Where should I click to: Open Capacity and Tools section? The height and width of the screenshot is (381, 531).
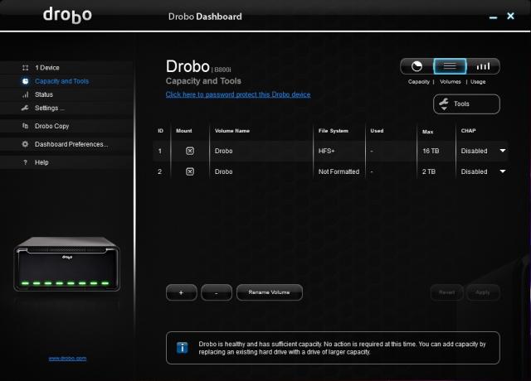coord(66,81)
